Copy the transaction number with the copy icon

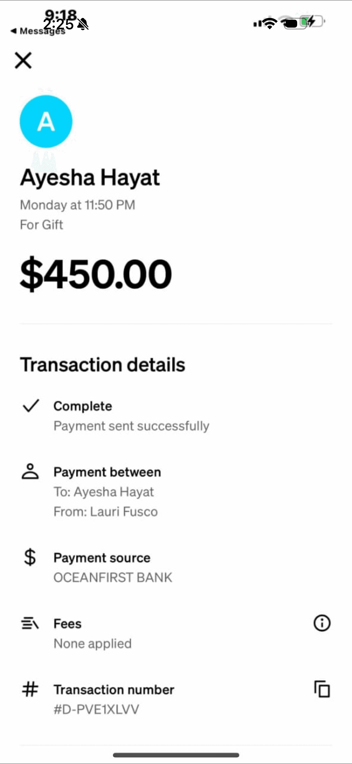point(322,689)
